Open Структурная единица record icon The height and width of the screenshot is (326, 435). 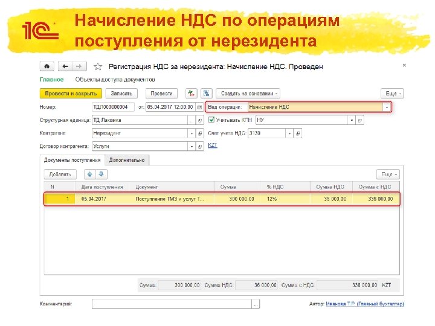click(x=200, y=120)
